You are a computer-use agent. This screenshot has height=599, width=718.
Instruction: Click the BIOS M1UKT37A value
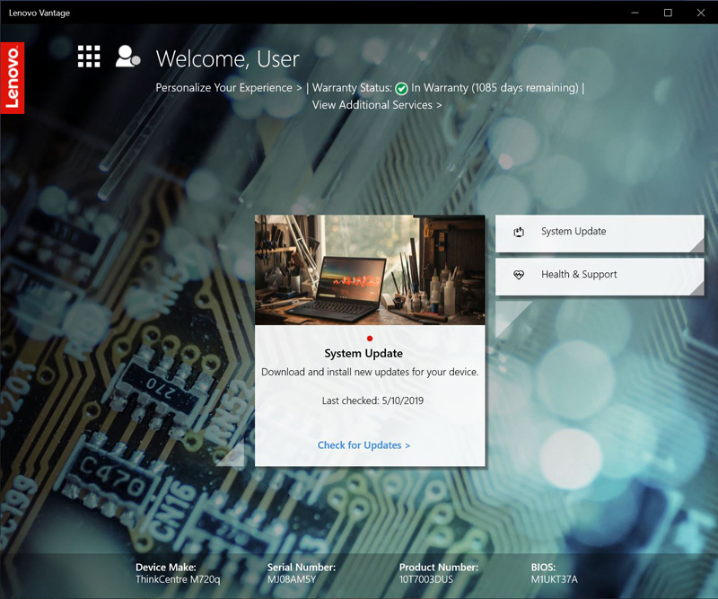coord(554,579)
